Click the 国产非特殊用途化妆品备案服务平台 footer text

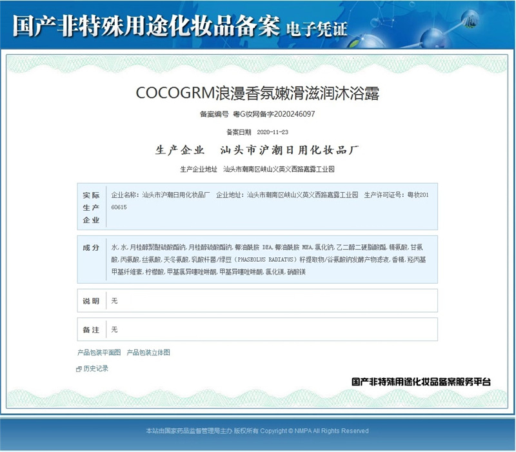pyautogui.click(x=421, y=382)
